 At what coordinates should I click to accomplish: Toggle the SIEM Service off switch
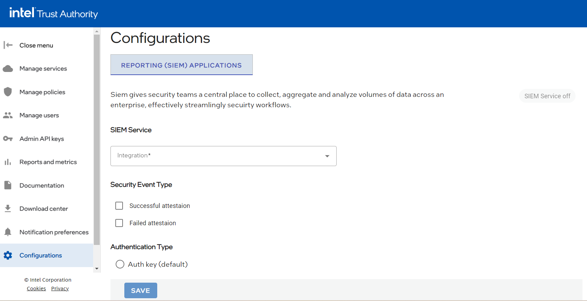547,96
